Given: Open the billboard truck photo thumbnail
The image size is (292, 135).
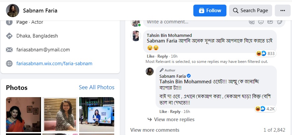Looking at the screenshot, I should pos(97,114).
